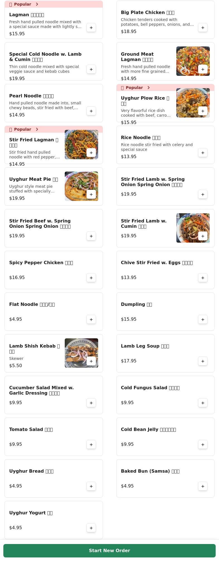This screenshot has width=219, height=565.
Task: Click the Start New Order button
Action: tap(109, 551)
